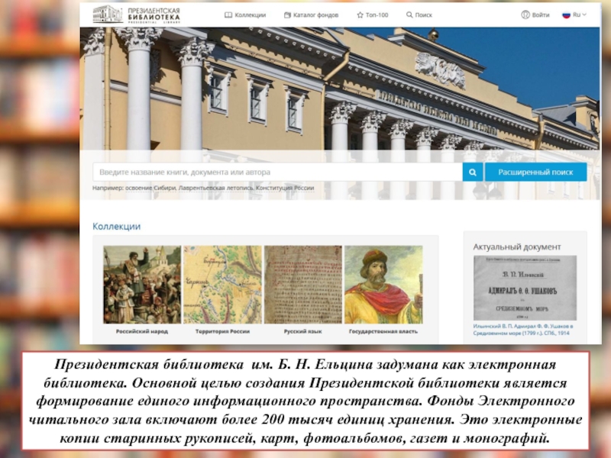Click the user icon beside Войти

[525, 15]
